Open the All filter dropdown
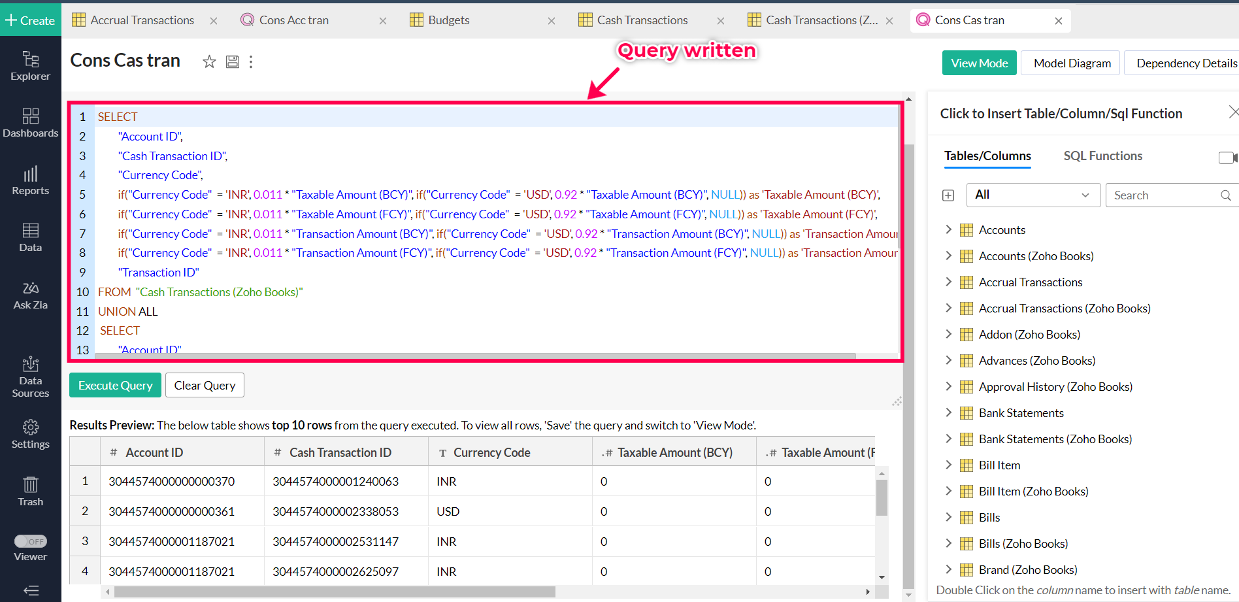Viewport: 1239px width, 602px height. 1033,195
